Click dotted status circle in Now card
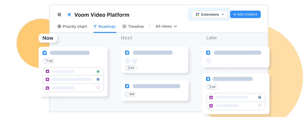 98,87
